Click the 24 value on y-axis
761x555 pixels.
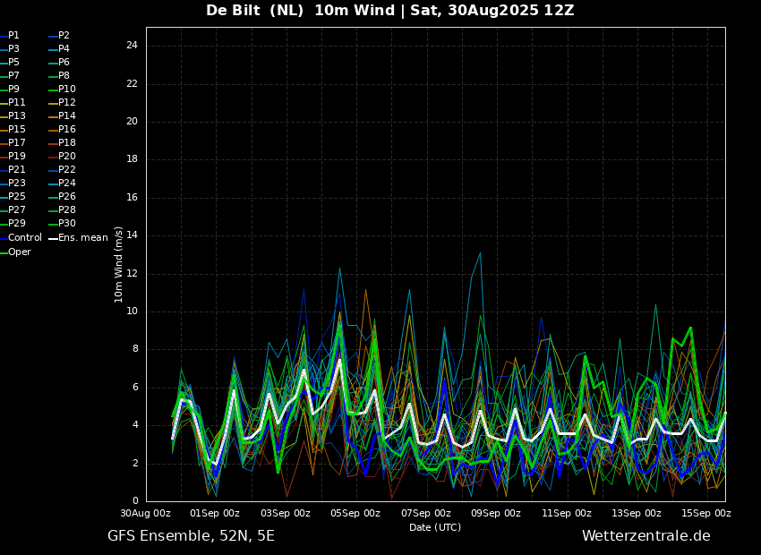tap(132, 46)
